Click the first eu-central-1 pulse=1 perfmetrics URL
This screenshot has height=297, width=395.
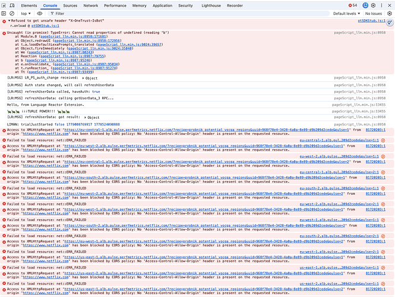207,130
